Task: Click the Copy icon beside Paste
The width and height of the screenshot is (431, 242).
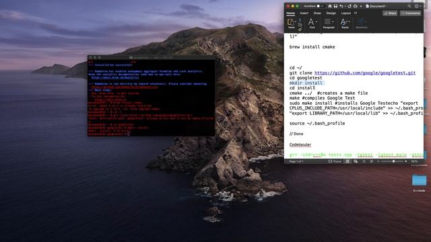Action: pos(300,24)
